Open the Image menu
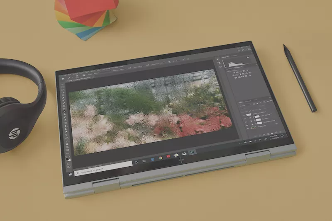The image size is (332, 221). (x=76, y=74)
